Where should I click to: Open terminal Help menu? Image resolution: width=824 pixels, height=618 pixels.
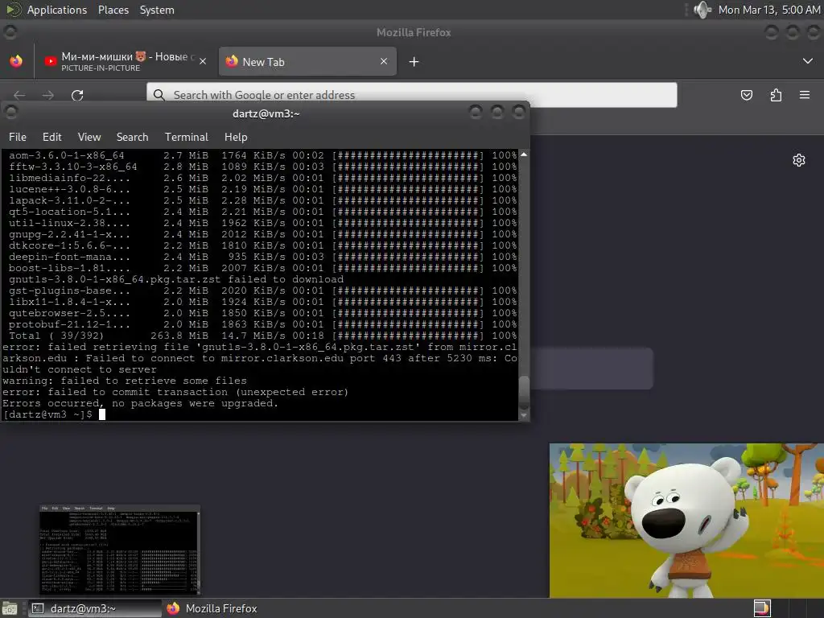pyautogui.click(x=236, y=137)
